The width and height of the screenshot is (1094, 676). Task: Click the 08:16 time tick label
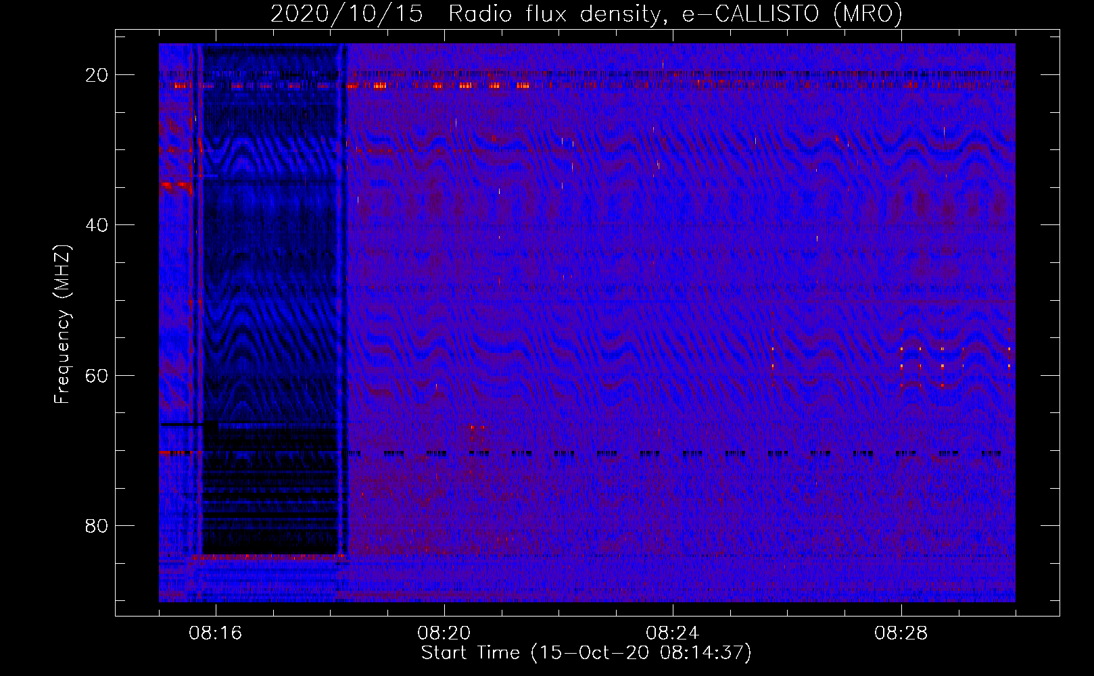(216, 633)
